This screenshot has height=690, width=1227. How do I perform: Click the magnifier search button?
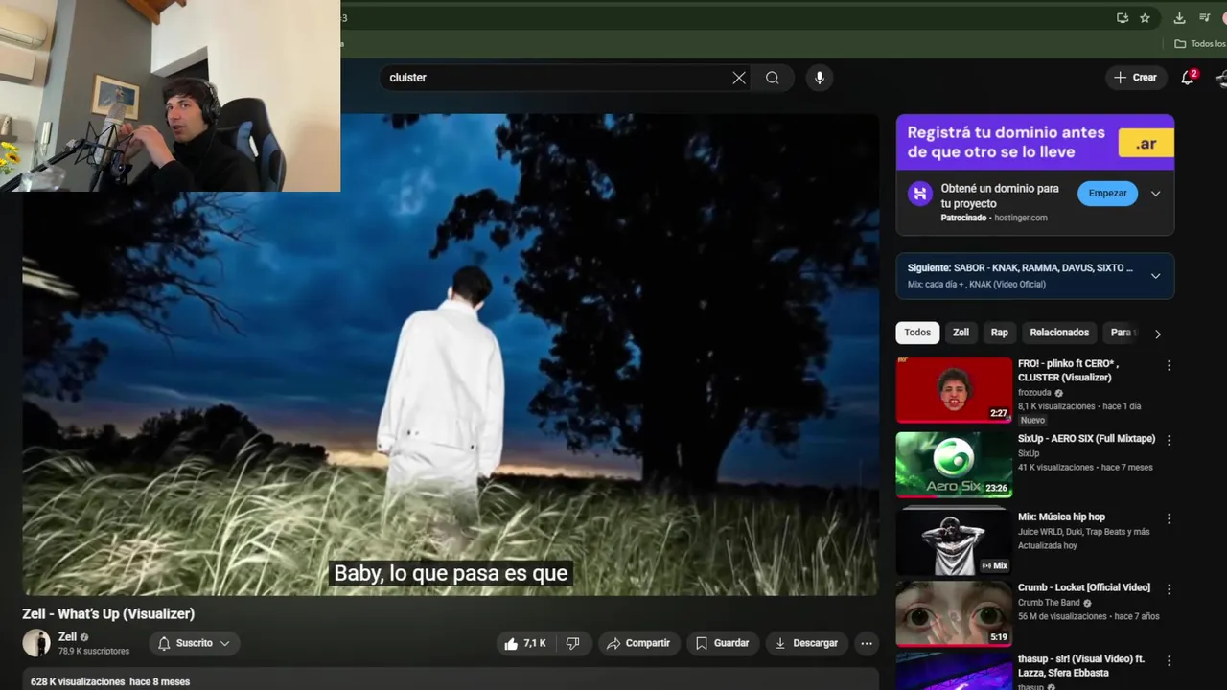(773, 78)
